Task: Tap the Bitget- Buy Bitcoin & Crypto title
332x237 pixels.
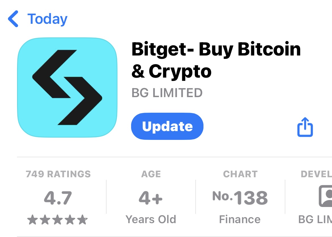Action: pos(216,60)
